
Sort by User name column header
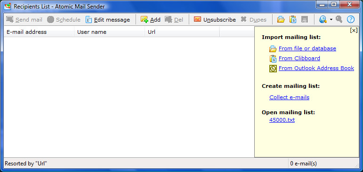tap(110, 32)
